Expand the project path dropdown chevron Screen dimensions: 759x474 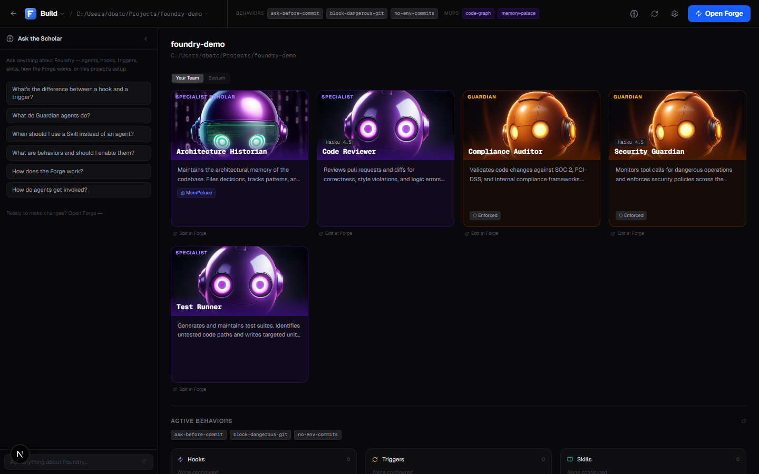point(206,14)
